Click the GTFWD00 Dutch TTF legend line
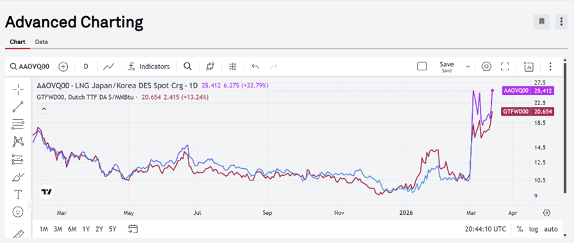The image size is (574, 243). (x=87, y=97)
